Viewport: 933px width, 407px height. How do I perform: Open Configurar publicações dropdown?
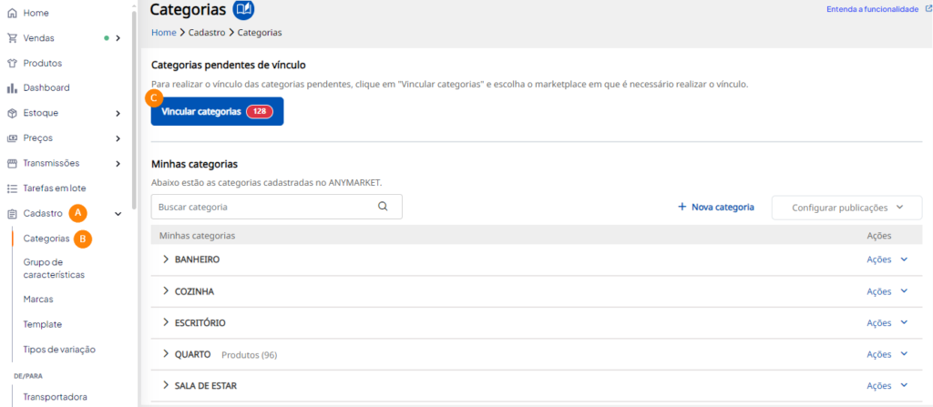pyautogui.click(x=846, y=208)
